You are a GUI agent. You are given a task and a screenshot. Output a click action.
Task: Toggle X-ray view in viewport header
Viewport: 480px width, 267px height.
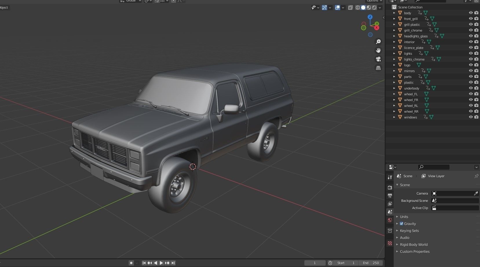[351, 8]
